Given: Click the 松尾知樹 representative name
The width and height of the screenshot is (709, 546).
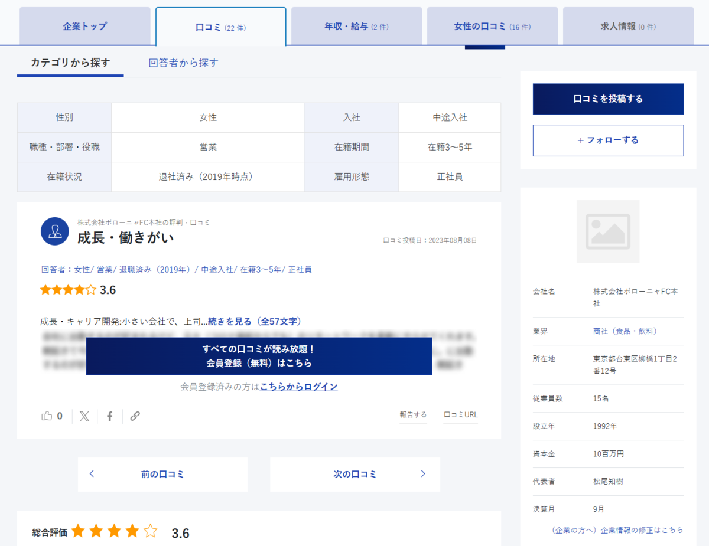Looking at the screenshot, I should pyautogui.click(x=608, y=482).
